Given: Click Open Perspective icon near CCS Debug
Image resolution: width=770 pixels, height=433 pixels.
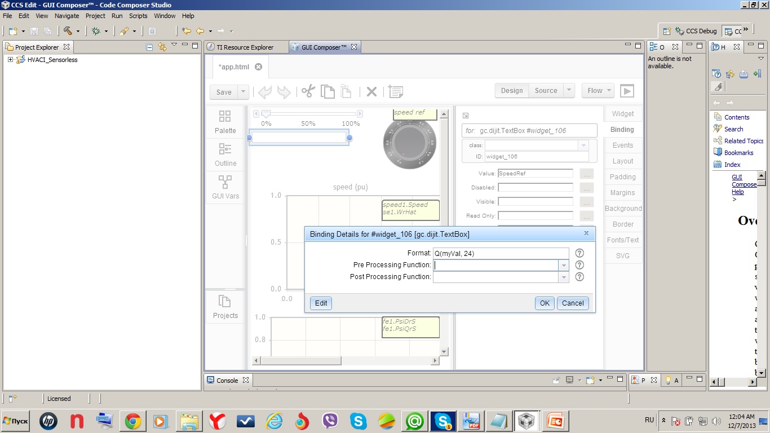Looking at the screenshot, I should (x=666, y=31).
